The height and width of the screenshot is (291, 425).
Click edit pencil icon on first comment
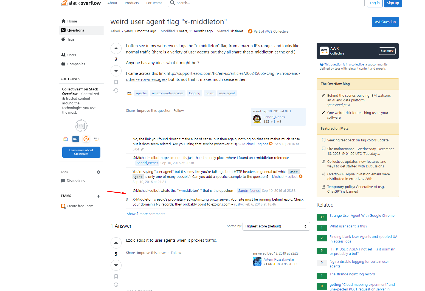pos(142,149)
